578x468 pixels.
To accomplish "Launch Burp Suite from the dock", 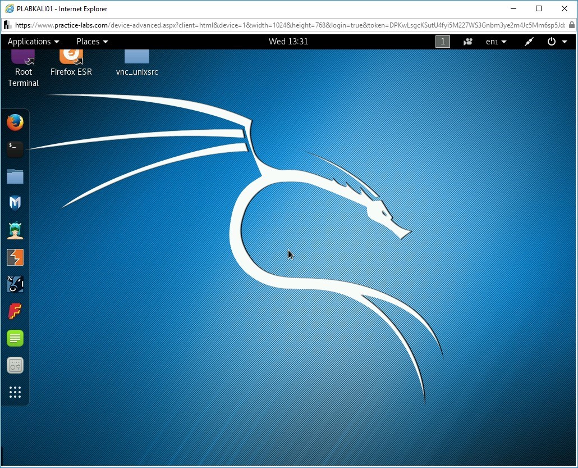I will pyautogui.click(x=15, y=257).
